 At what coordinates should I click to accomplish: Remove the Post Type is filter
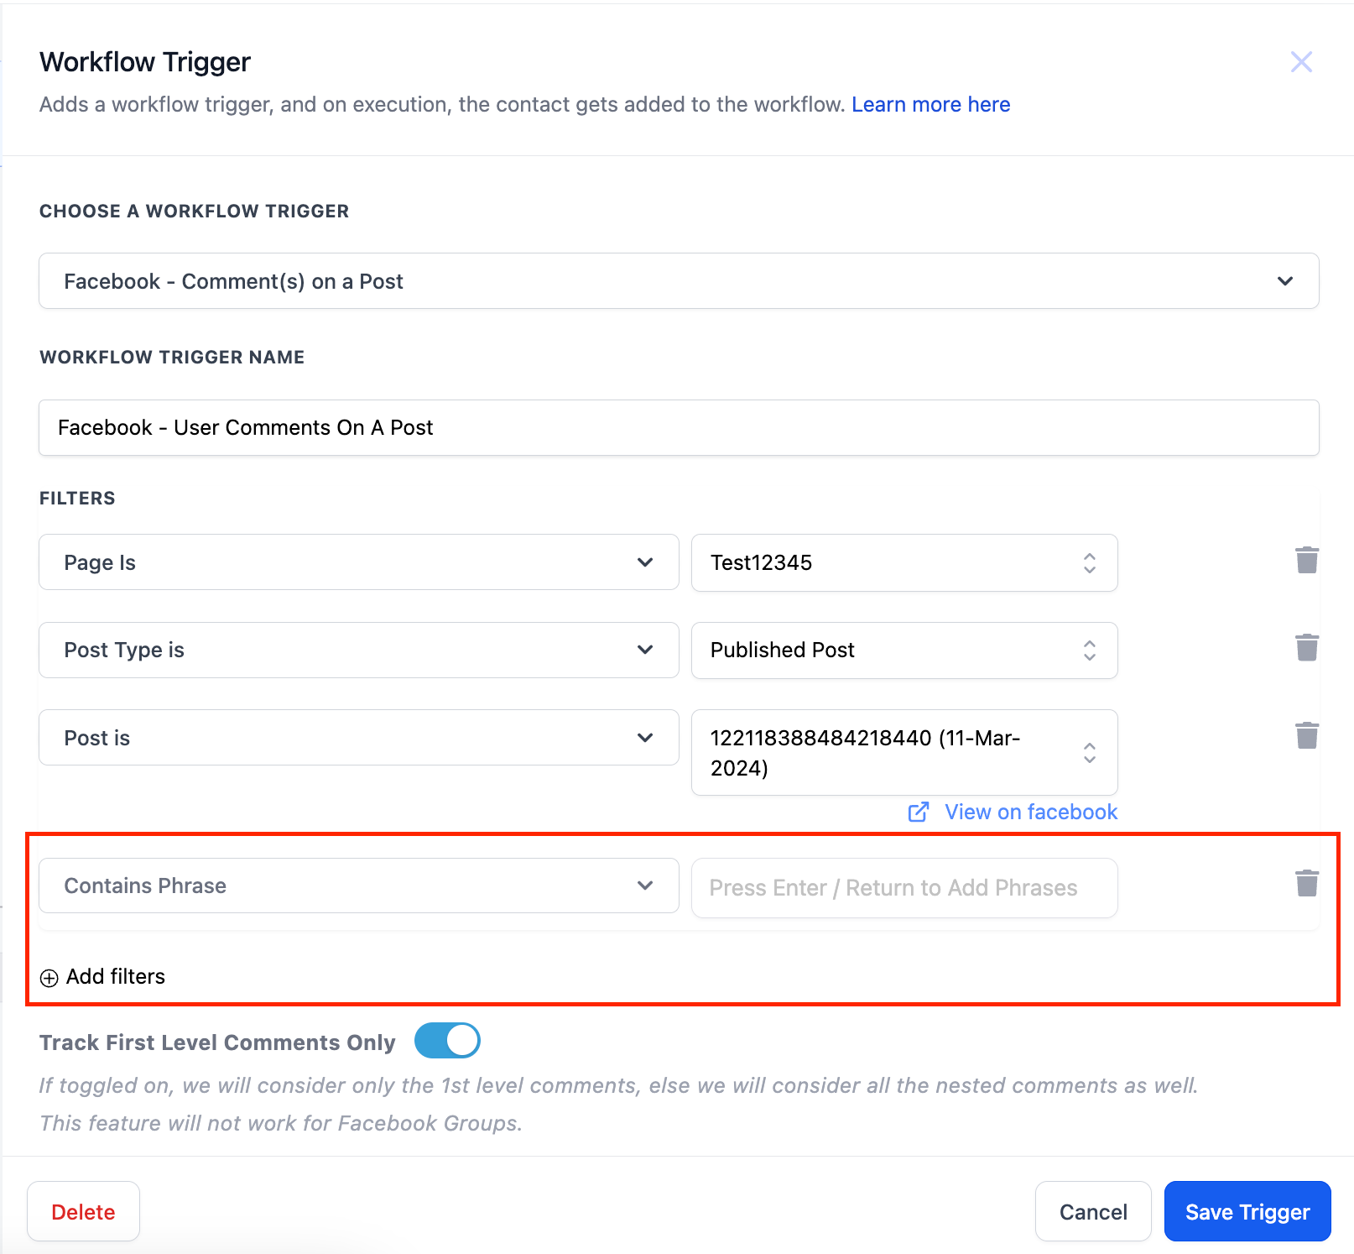coord(1306,648)
